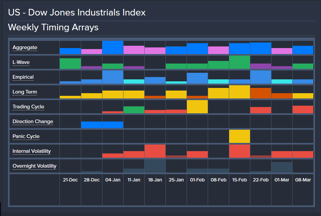Select the tall blue Empirical bar for 22-Feb
Viewport: 321px width, 216px height.
pos(261,77)
